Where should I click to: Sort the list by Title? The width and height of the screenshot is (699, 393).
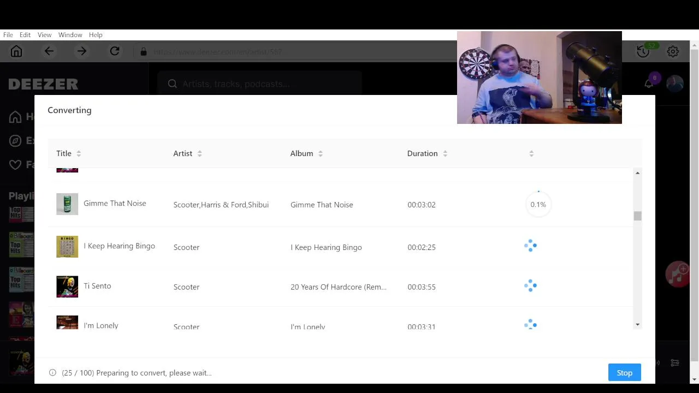79,153
